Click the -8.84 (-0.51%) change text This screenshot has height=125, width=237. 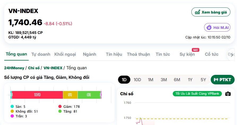pyautogui.click(x=58, y=24)
